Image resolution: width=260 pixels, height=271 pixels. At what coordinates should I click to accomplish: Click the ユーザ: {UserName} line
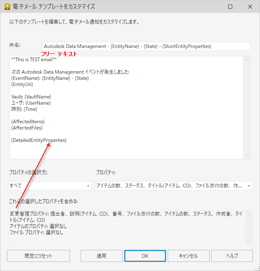point(31,103)
